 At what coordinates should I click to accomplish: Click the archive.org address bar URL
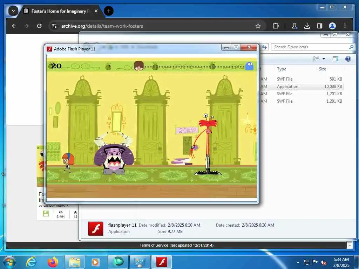[102, 26]
